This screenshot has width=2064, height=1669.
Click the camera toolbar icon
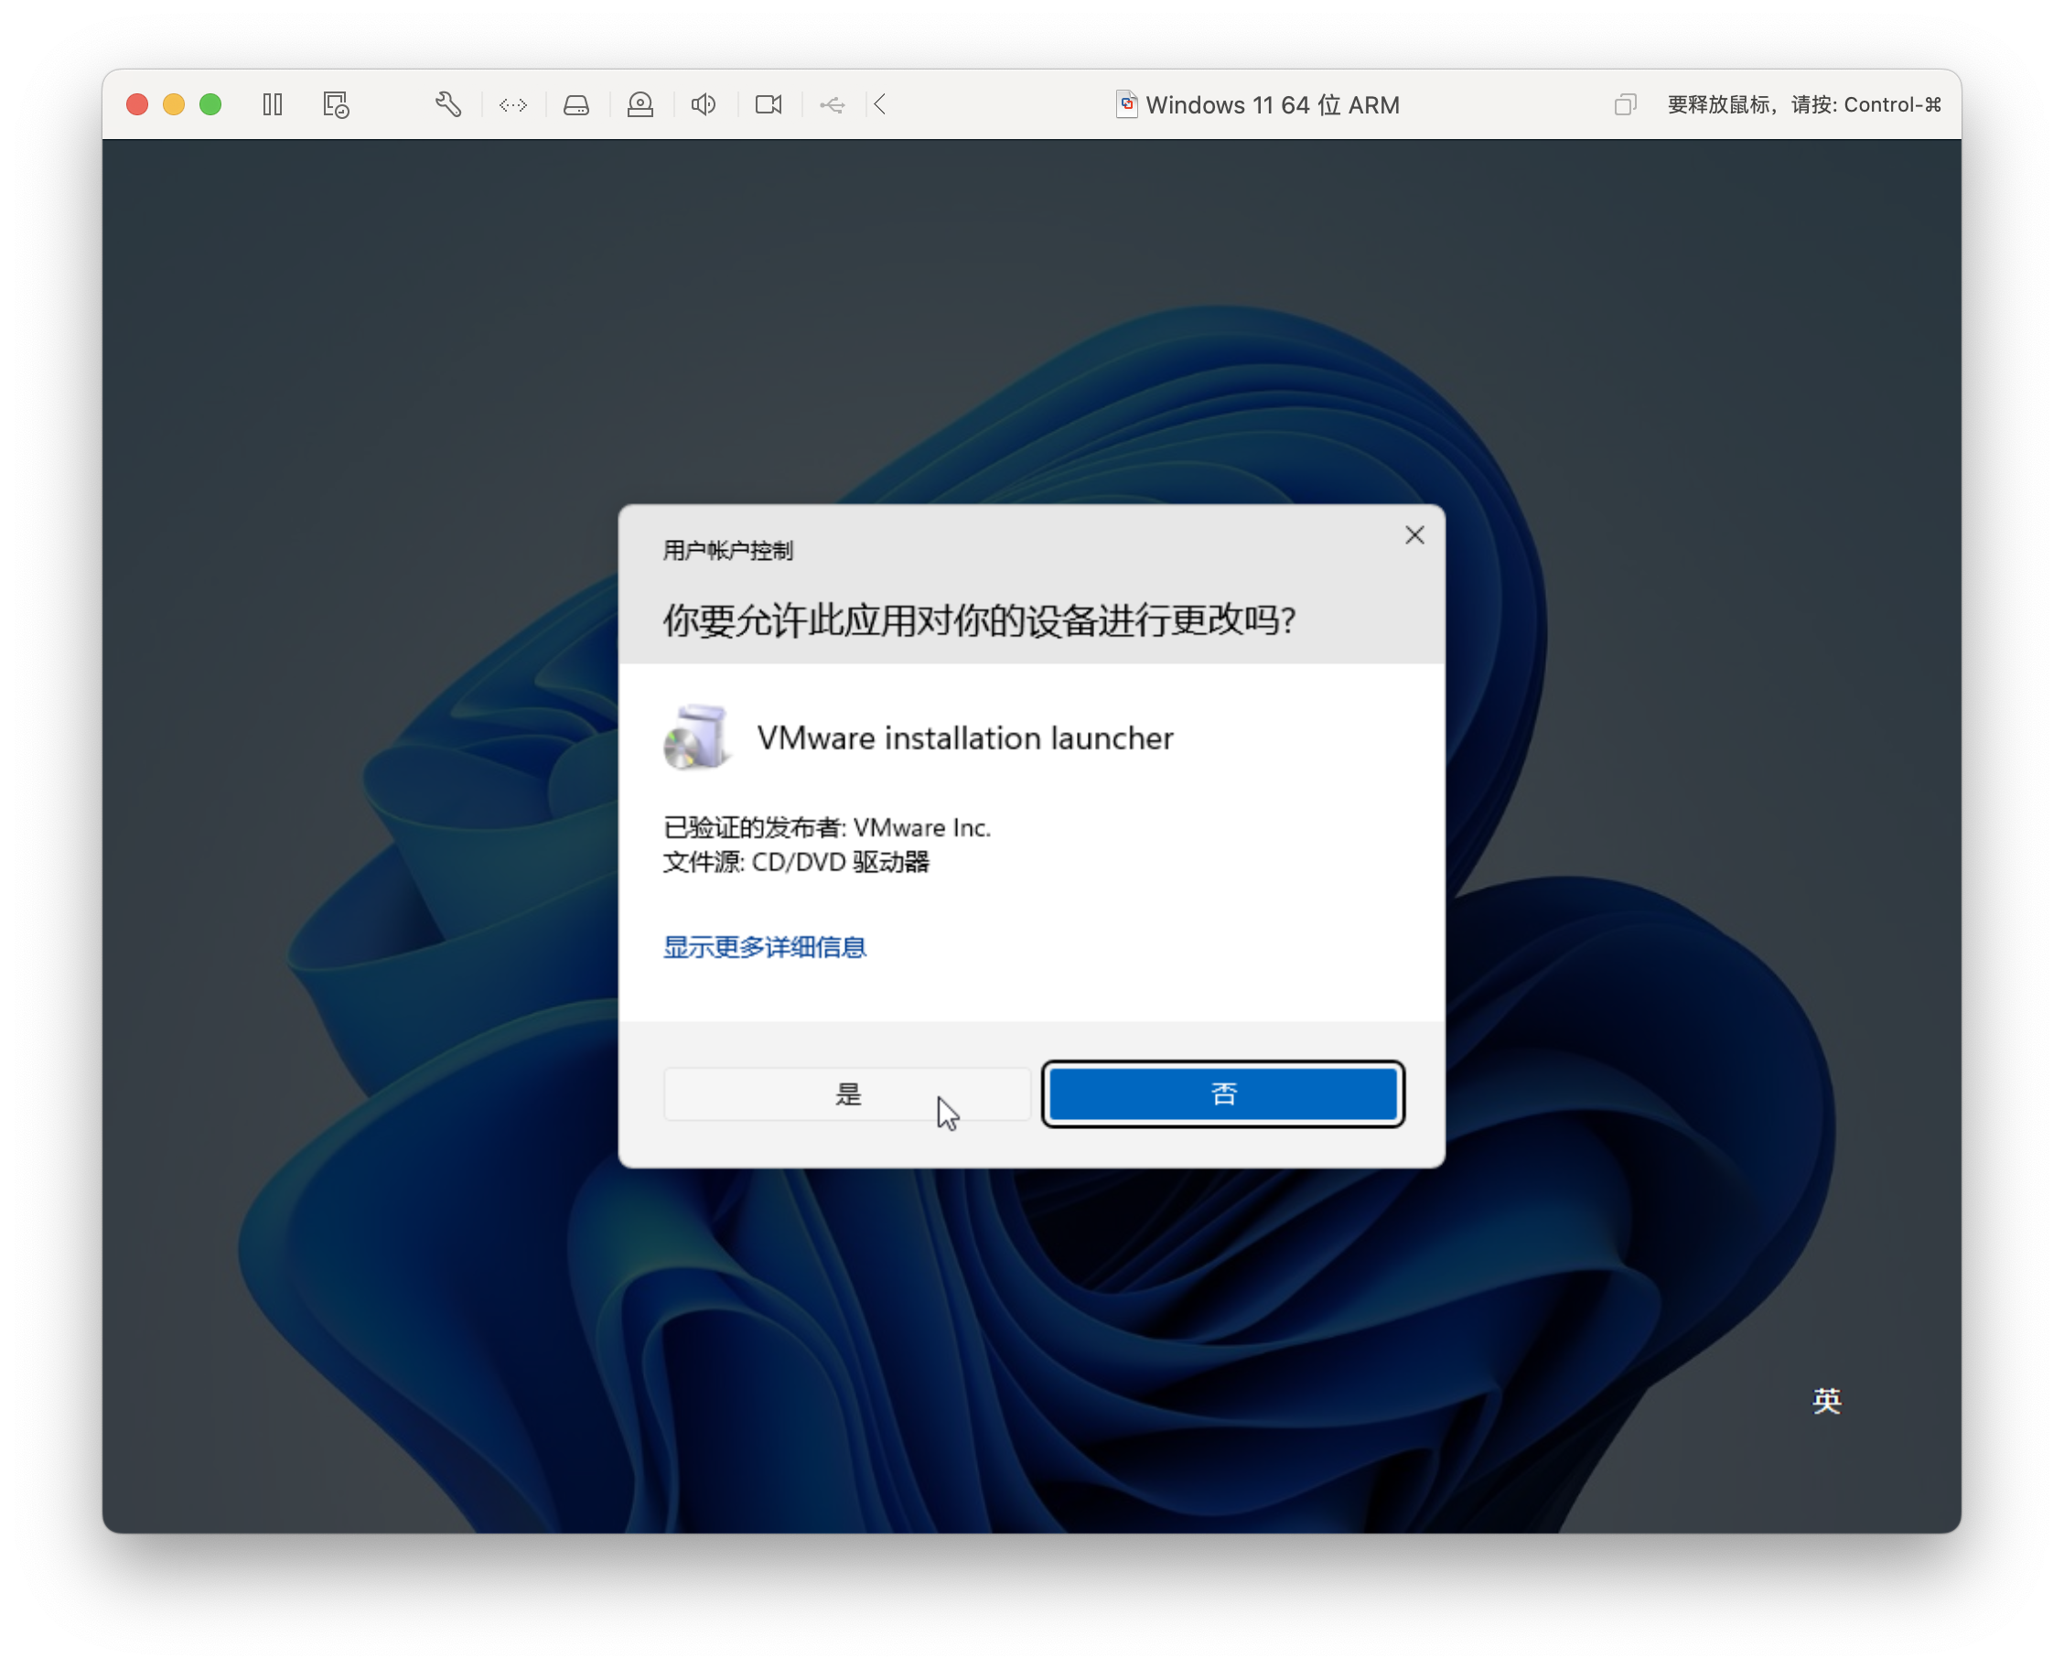click(x=769, y=105)
